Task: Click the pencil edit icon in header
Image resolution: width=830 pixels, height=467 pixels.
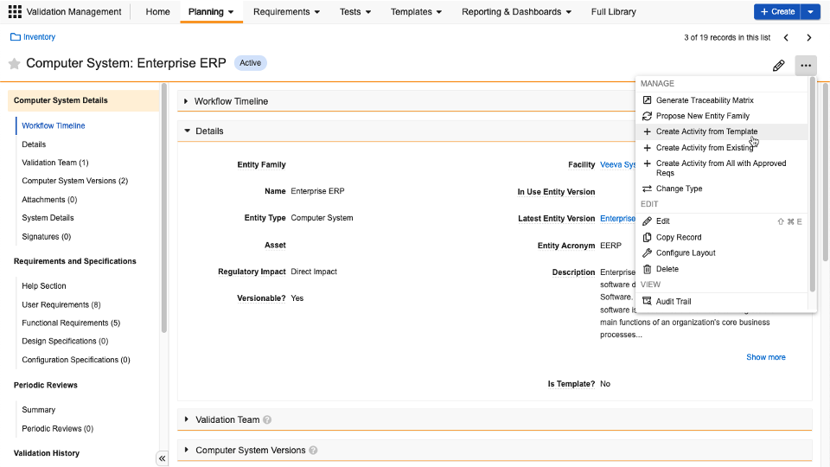Action: pos(778,66)
